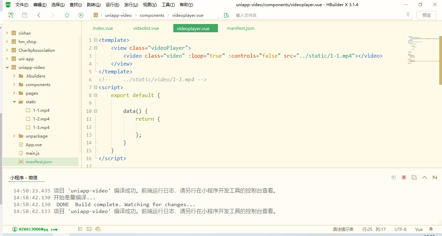The width and height of the screenshot is (442, 236).
Task: Fold the script block on line 7
Action: coord(95,87)
